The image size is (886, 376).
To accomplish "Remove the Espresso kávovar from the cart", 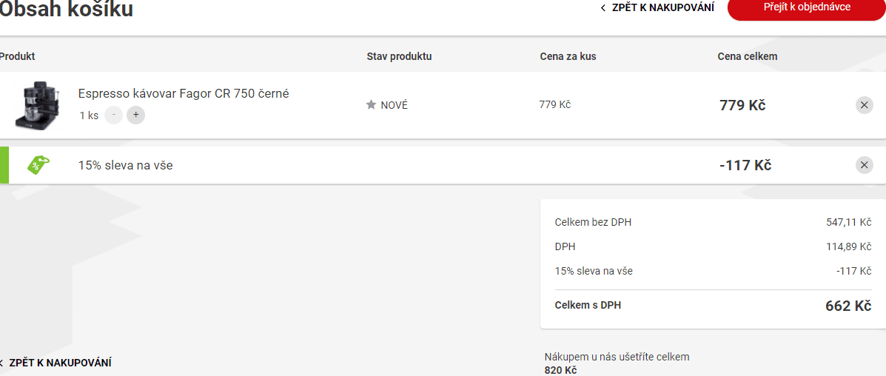I will pyautogui.click(x=864, y=105).
